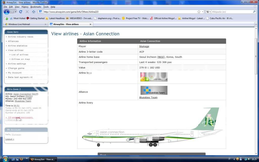Expand the URL bar history dropdown arrow
259x162 pixels.
[203, 12]
